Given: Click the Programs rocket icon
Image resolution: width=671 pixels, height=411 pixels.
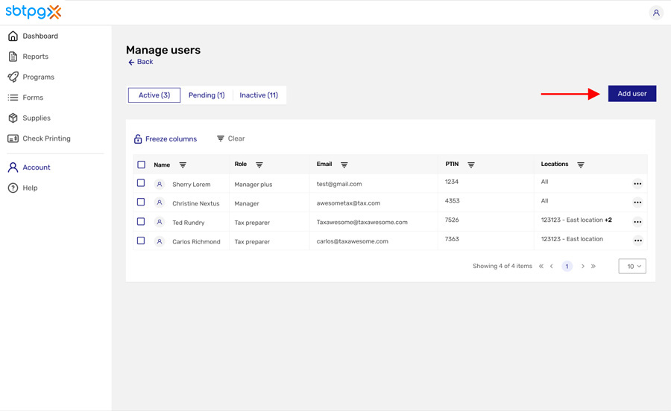Looking at the screenshot, I should coord(13,77).
